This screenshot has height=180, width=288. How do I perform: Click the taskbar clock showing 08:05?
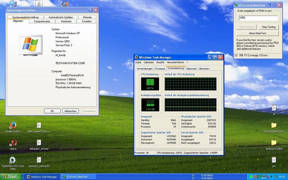click(x=282, y=177)
